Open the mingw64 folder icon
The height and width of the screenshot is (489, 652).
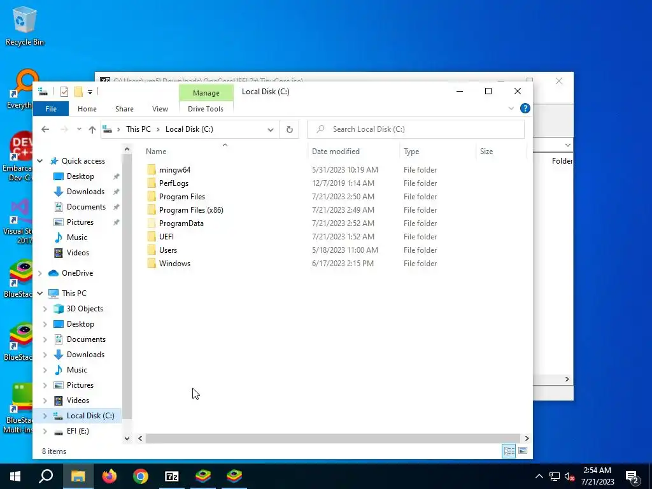[x=152, y=169]
